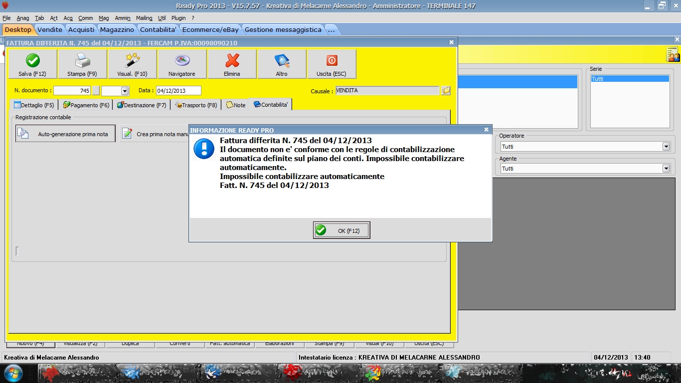Click the Causale VENDITA field

(387, 90)
